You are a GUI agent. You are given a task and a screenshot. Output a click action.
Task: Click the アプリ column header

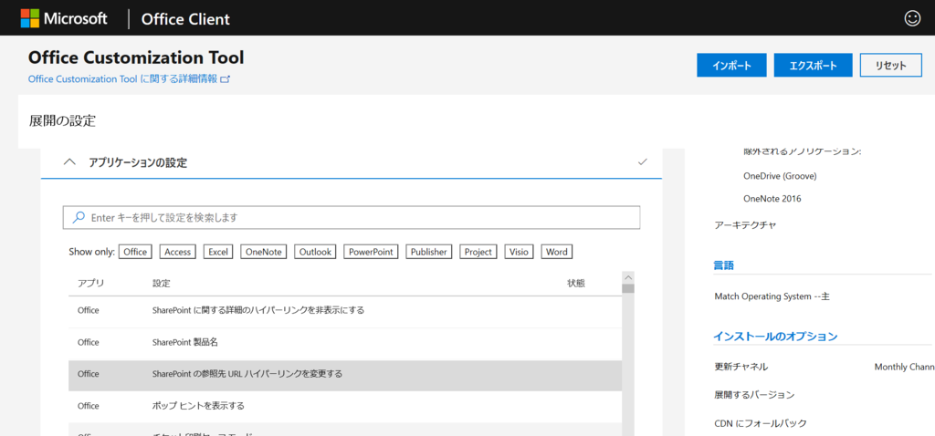[x=90, y=284]
